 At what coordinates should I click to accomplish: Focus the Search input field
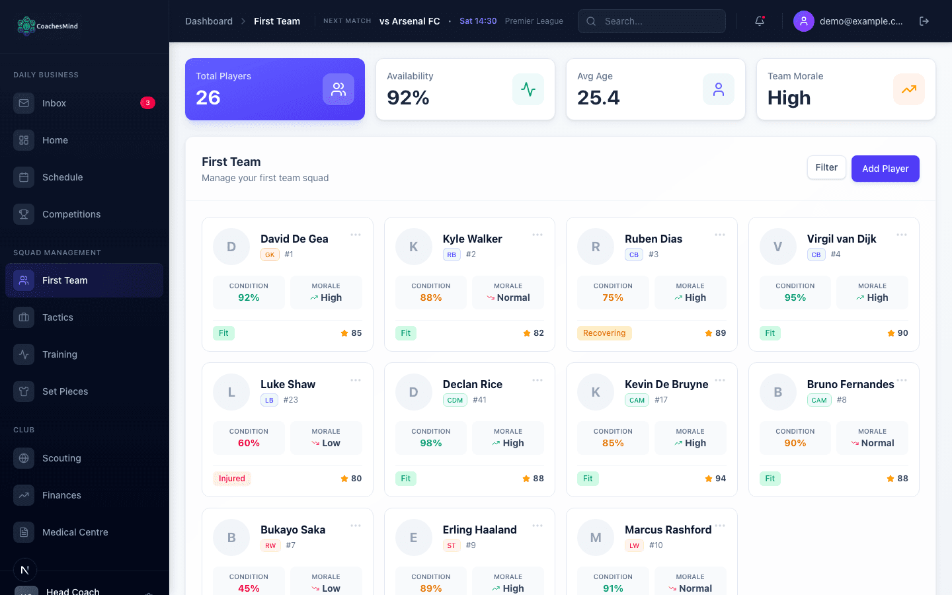click(x=661, y=21)
